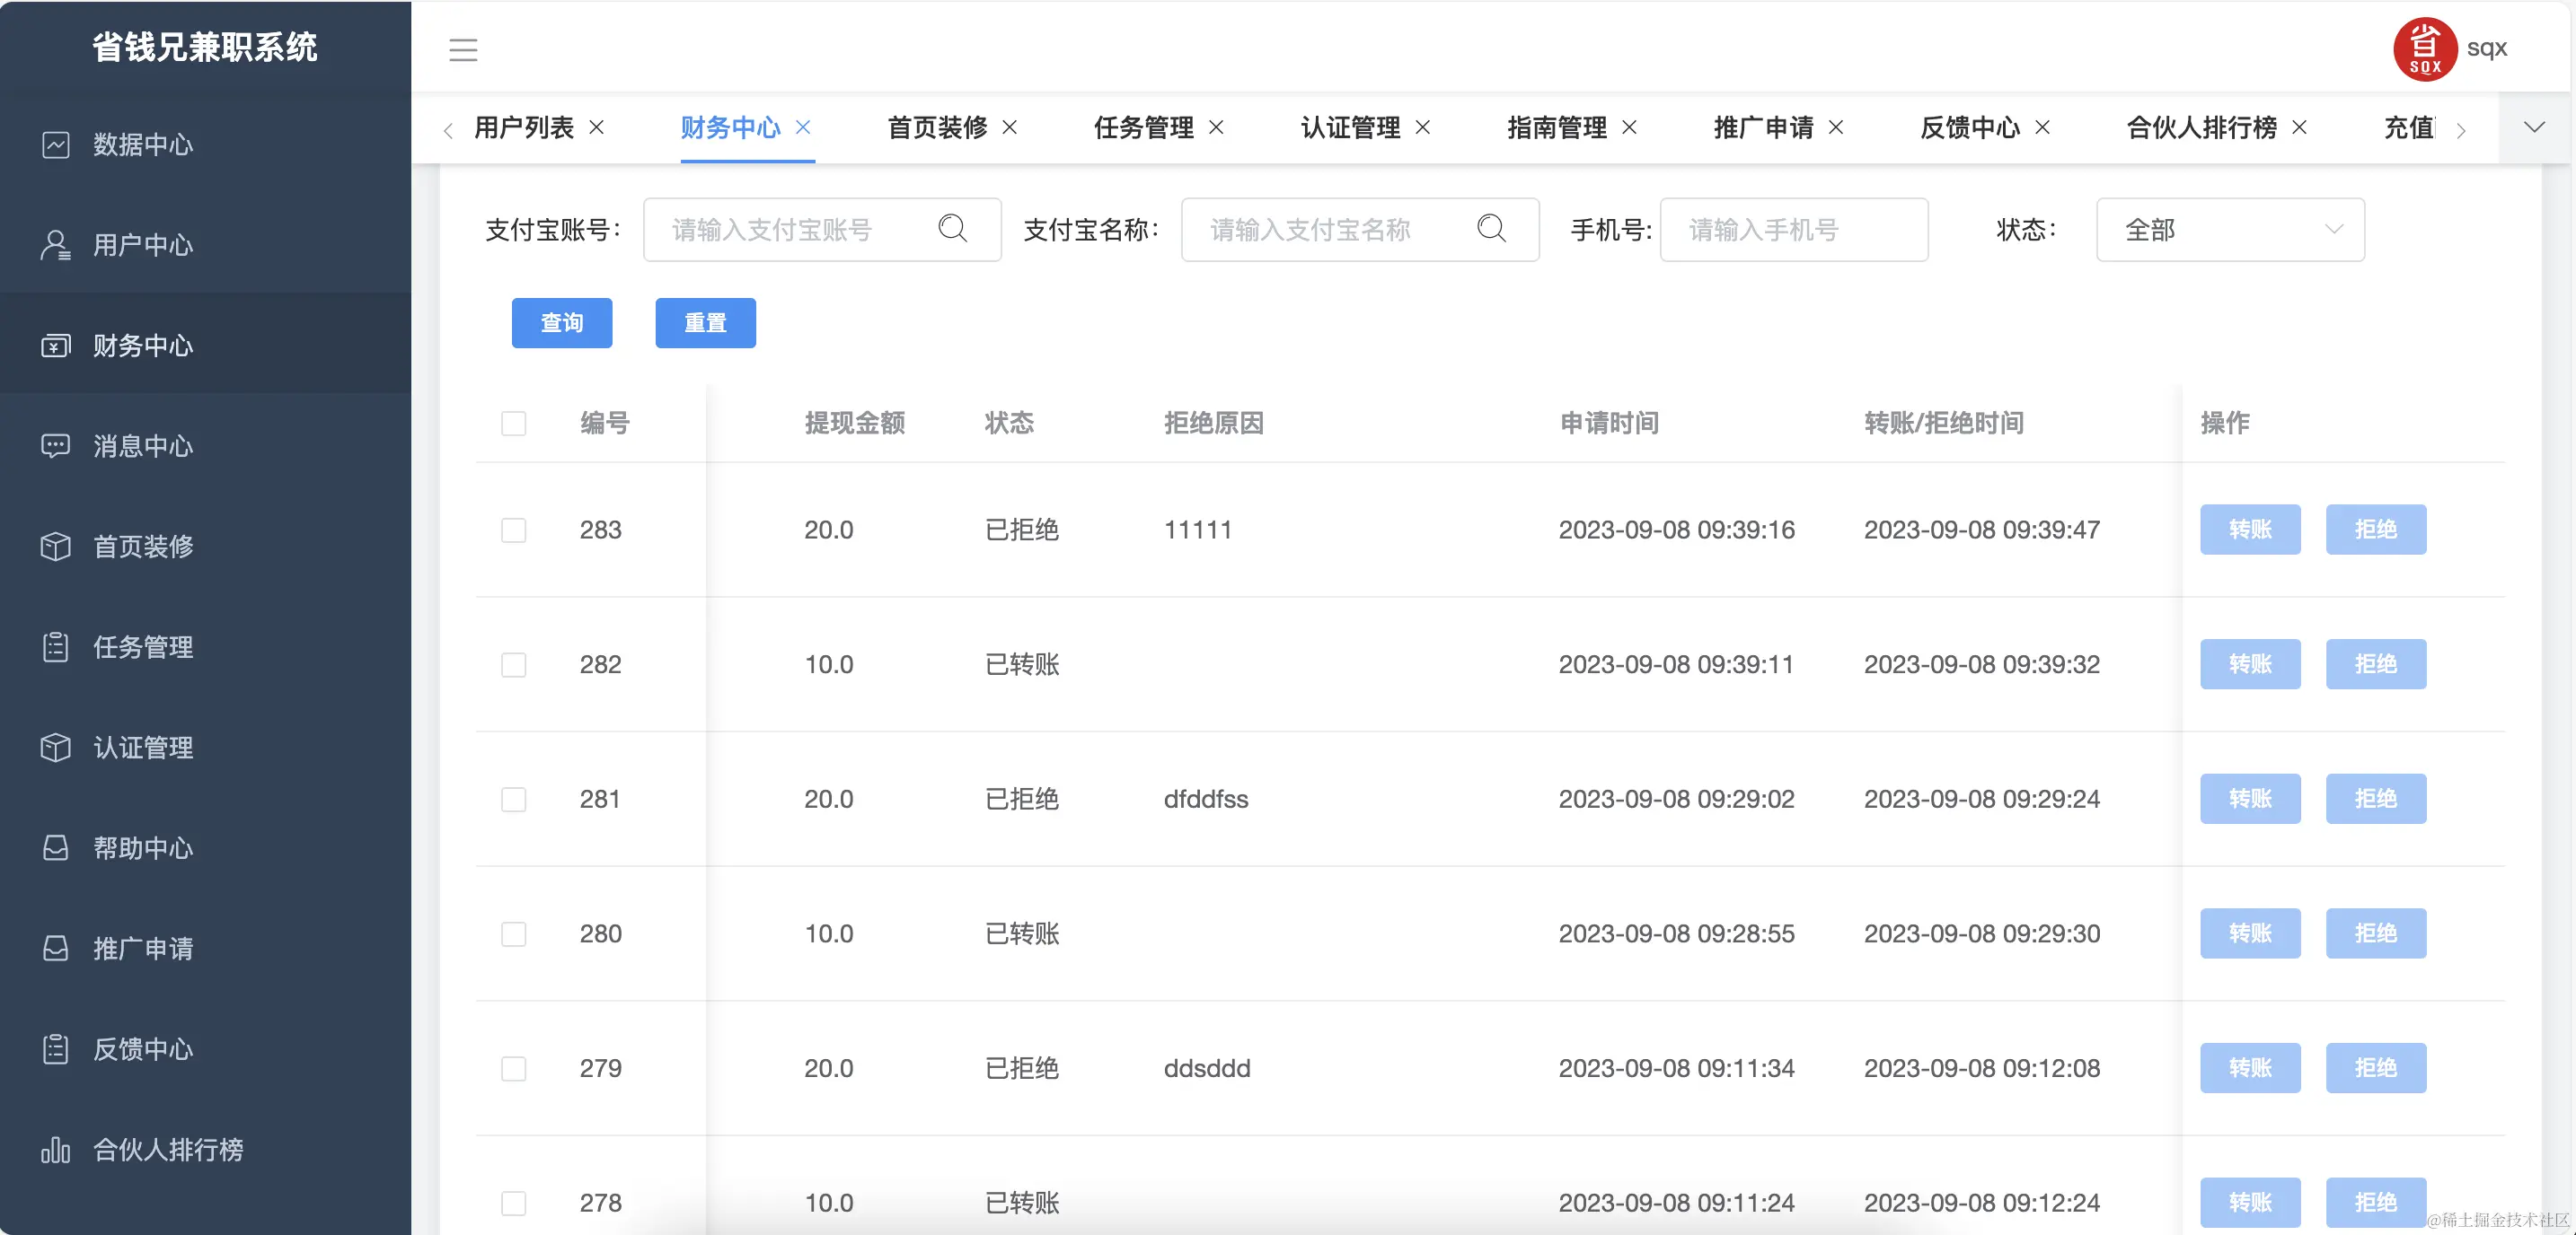The height and width of the screenshot is (1235, 2576).
Task: Check the checkbox for row 282
Action: (514, 664)
